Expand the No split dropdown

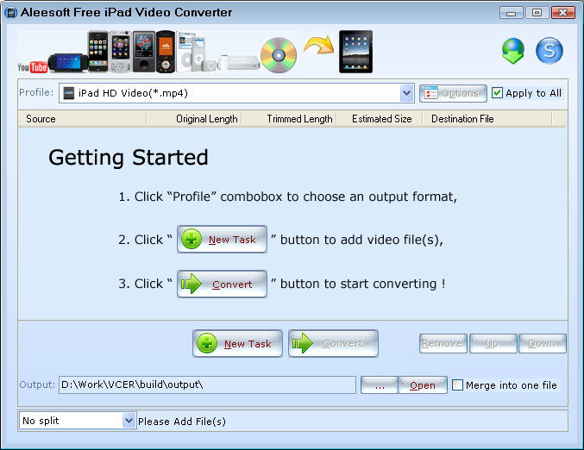coord(129,421)
